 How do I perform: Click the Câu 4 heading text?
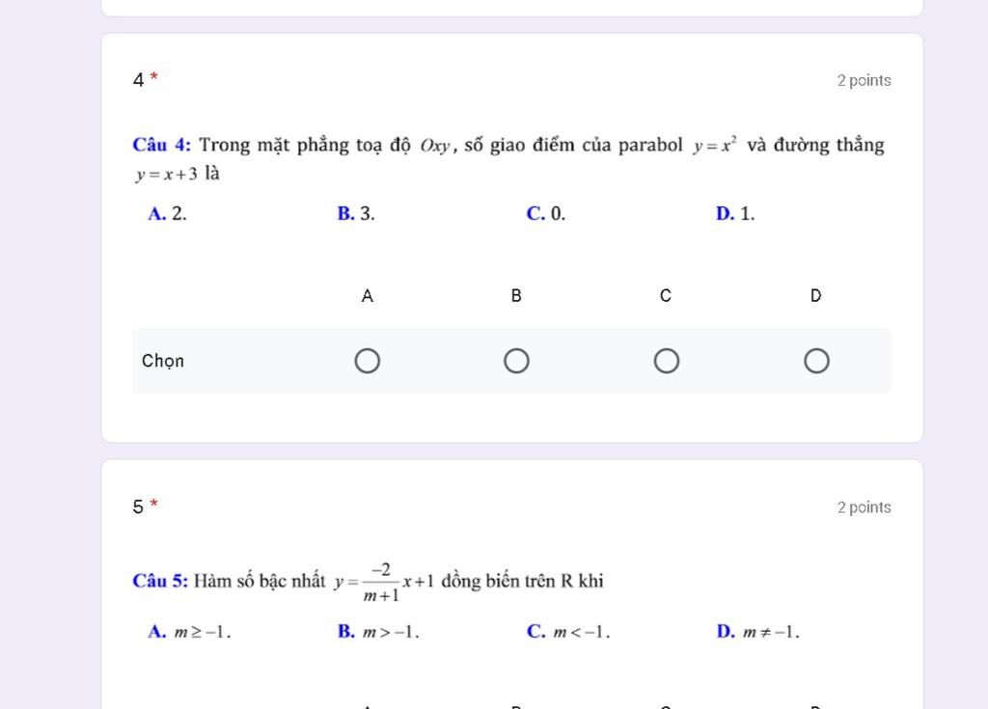(x=162, y=145)
